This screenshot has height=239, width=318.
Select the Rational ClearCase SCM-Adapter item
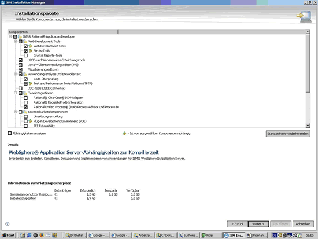[58, 98]
